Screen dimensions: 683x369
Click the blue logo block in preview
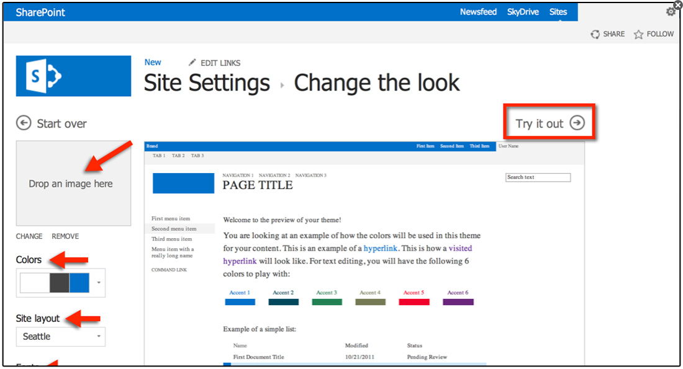(183, 183)
